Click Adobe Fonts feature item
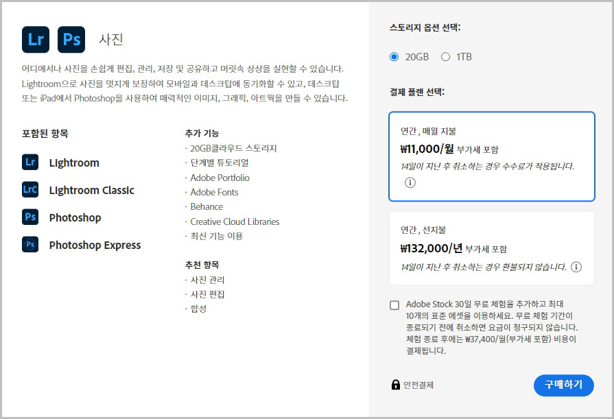Viewport: 614px width, 419px height. (214, 192)
